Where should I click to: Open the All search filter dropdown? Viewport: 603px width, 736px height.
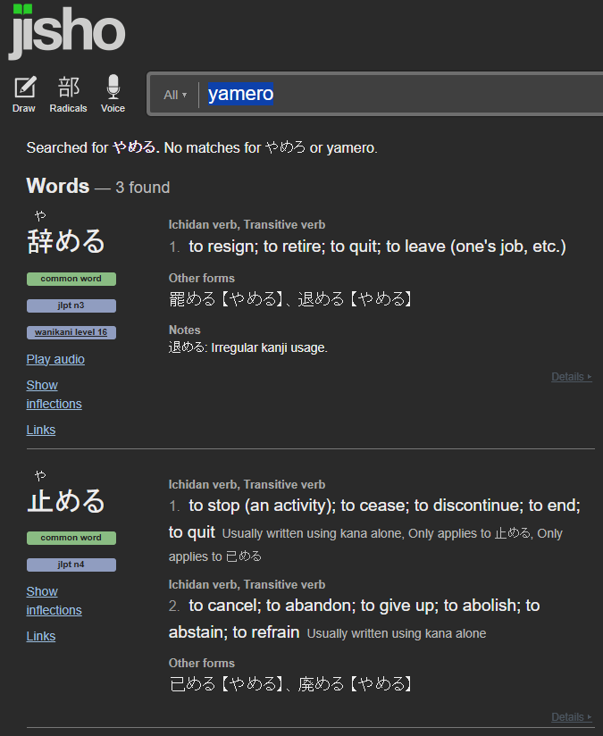tap(175, 95)
